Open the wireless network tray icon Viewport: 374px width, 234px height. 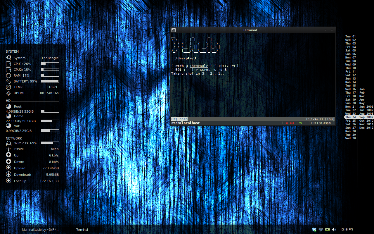coord(321,230)
